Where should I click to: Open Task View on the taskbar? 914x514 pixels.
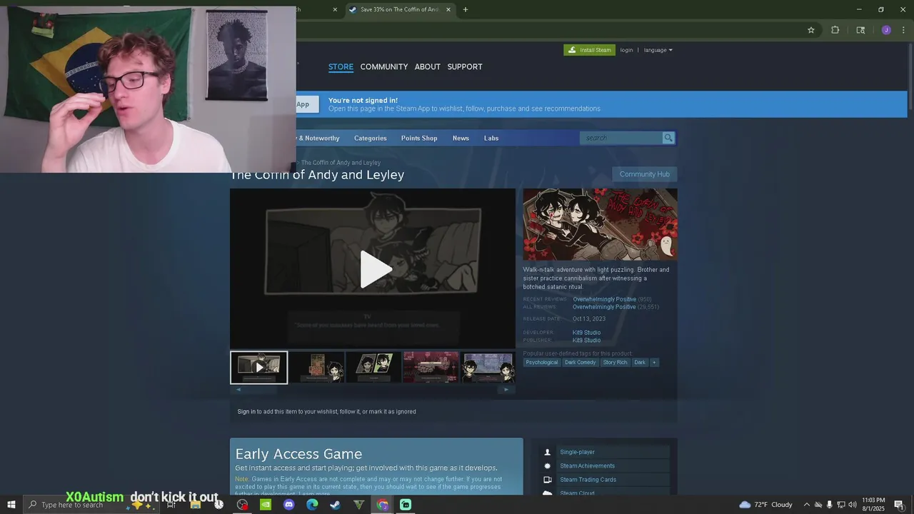click(171, 505)
